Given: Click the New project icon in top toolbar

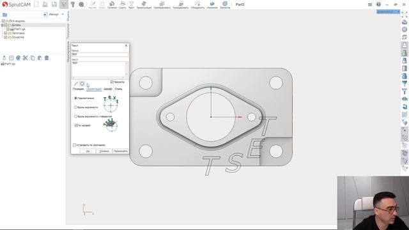Looking at the screenshot, I should [37, 4].
